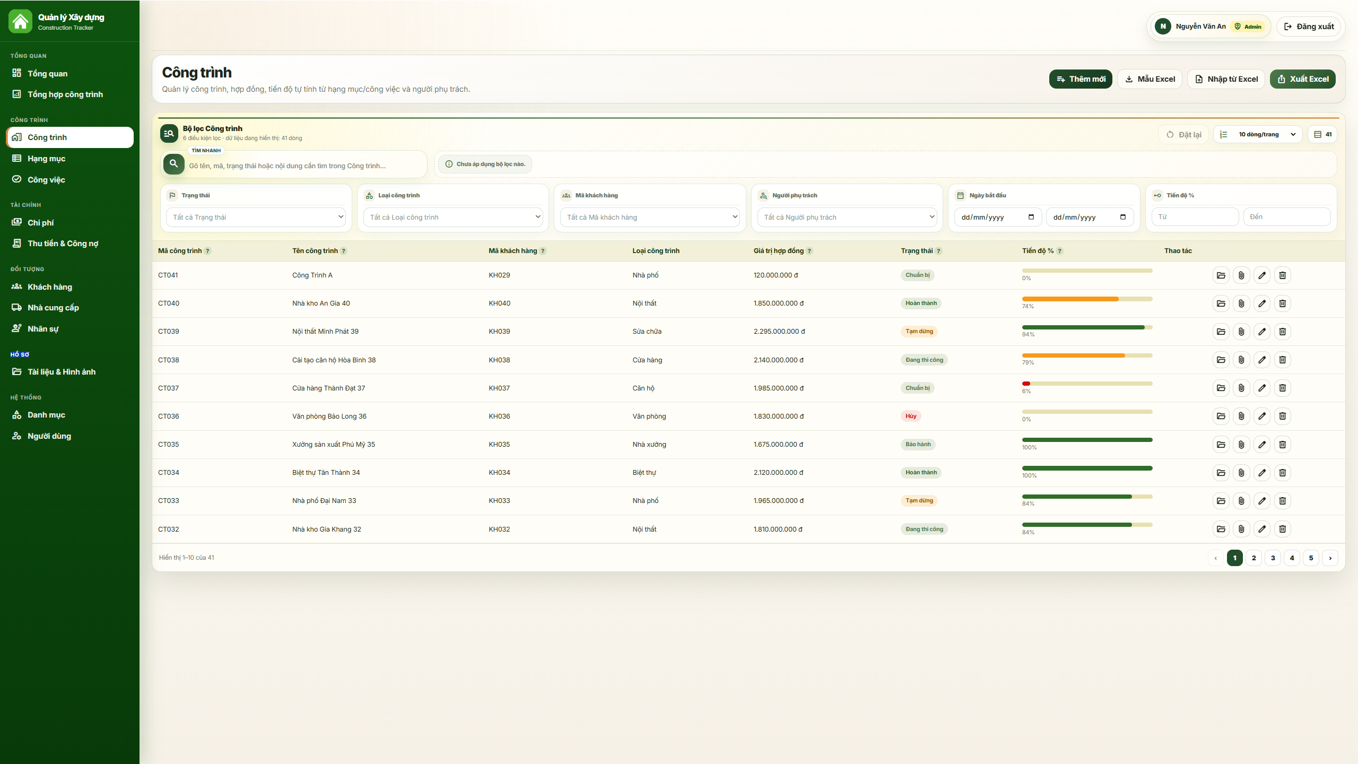Viewport: 1358px width, 764px height.
Task: Click the filter panel search-list icon
Action: pos(169,134)
